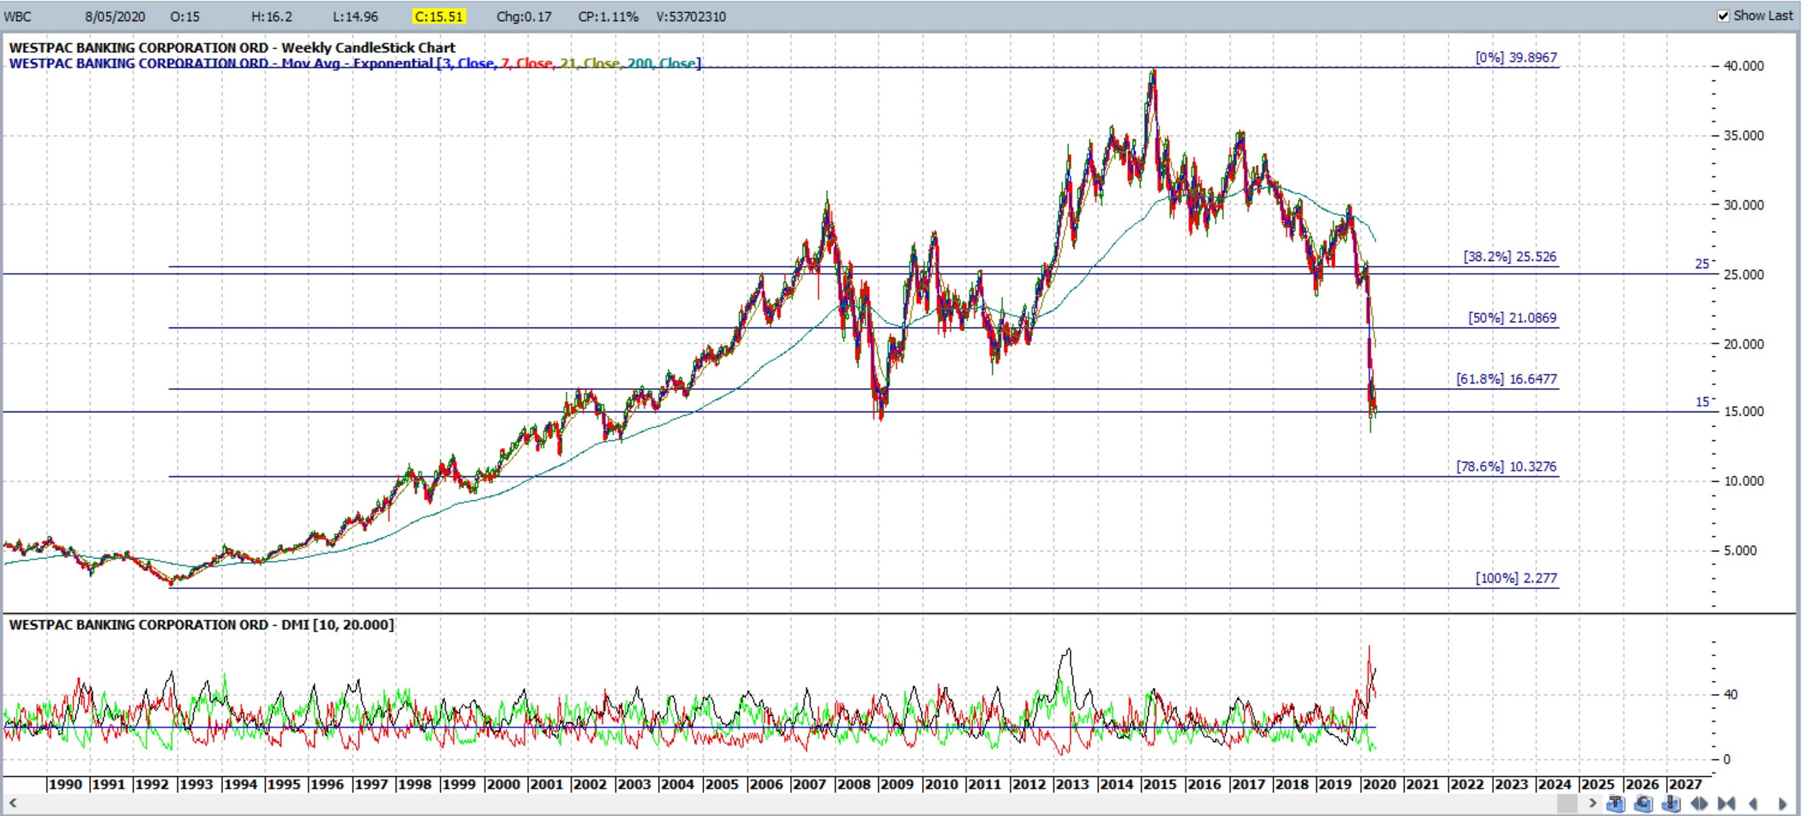Click the scrollbar right arrow
The width and height of the screenshot is (1802, 816).
point(1592,803)
